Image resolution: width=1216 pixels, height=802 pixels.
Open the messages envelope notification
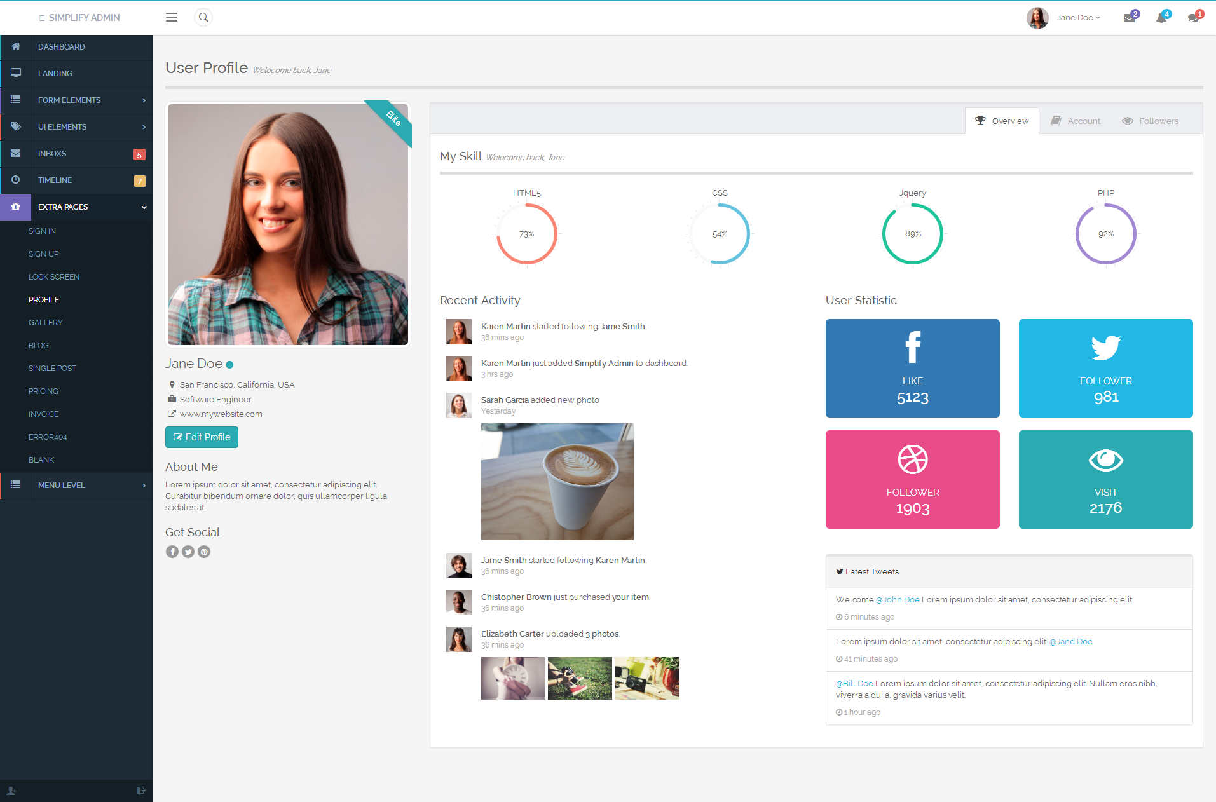click(x=1130, y=17)
